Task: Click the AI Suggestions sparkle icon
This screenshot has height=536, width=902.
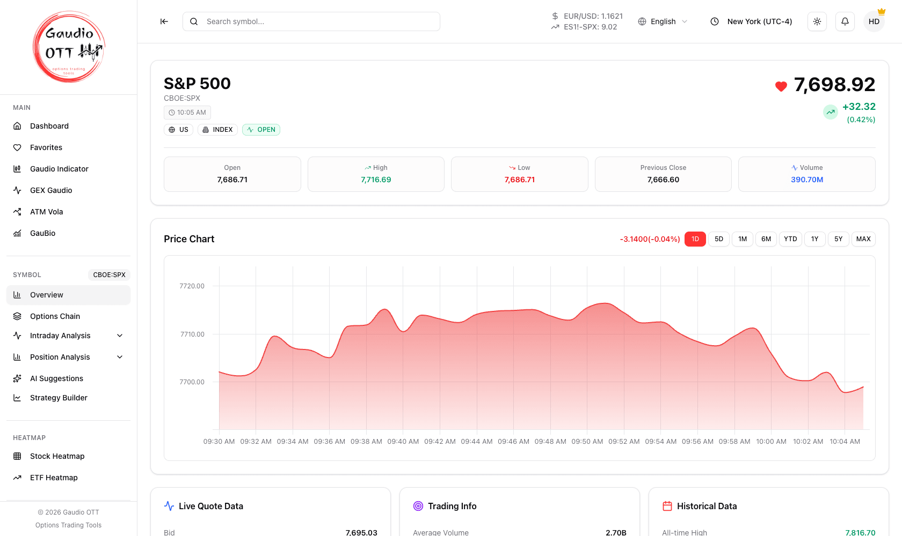Action: pos(17,378)
